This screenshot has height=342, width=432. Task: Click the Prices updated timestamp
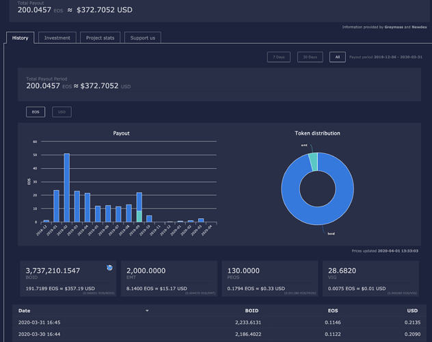(398, 251)
